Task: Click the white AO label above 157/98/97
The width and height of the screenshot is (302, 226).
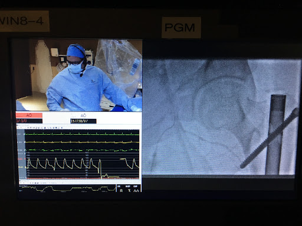Action: [x=83, y=115]
